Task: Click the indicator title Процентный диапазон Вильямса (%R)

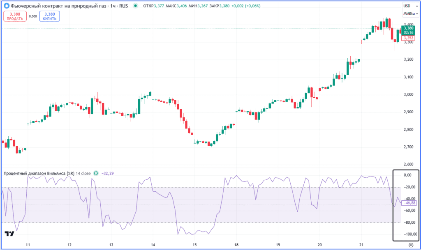Action: click(39, 173)
